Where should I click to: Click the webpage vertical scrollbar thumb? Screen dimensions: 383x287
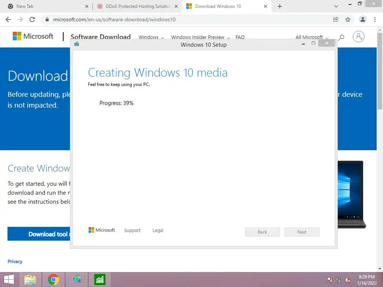click(x=380, y=71)
